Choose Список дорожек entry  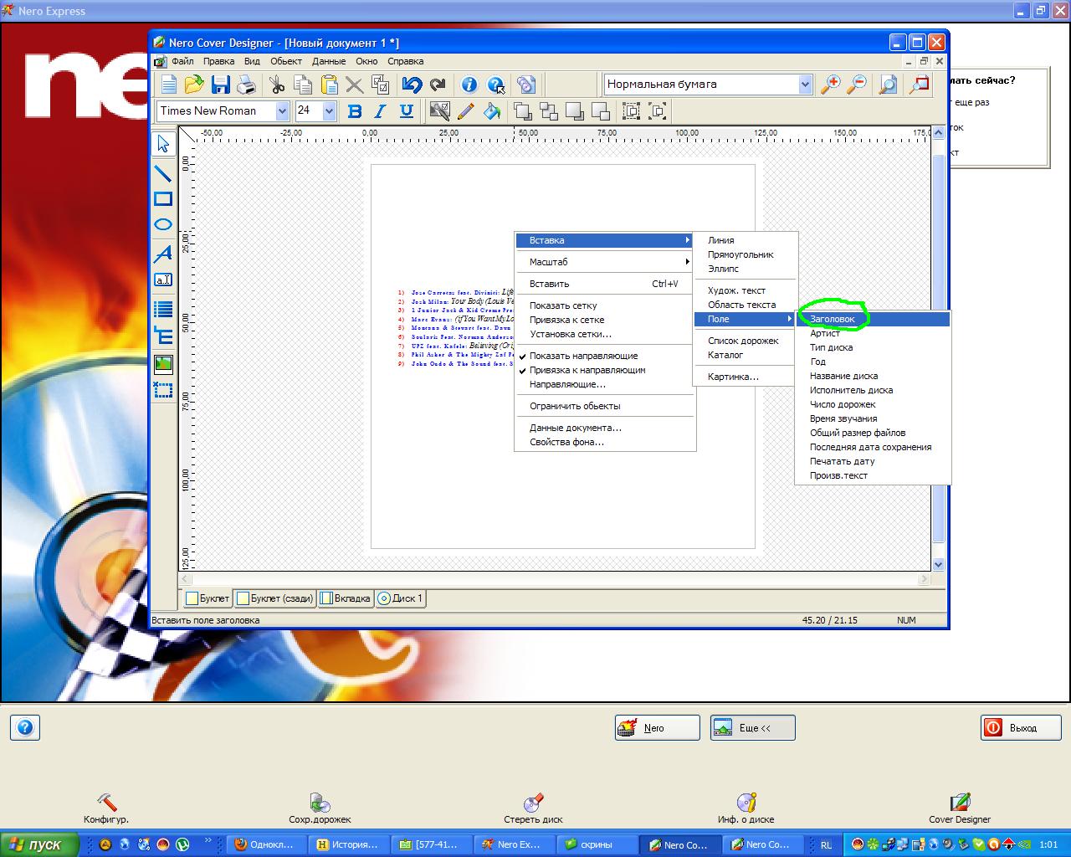click(744, 341)
